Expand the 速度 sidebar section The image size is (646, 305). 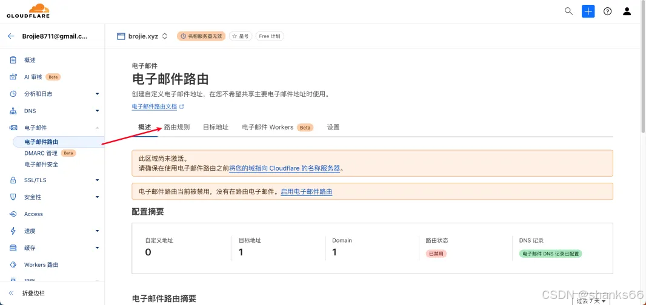(x=97, y=231)
